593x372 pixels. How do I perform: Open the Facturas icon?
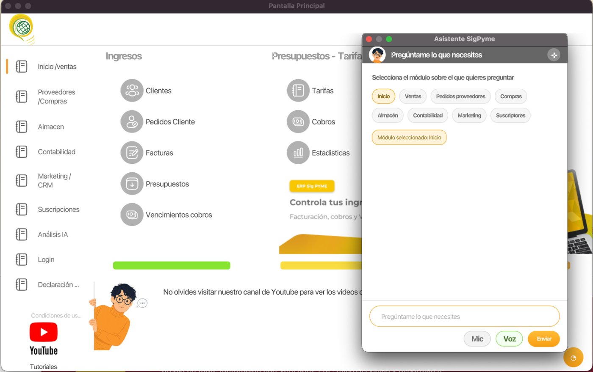(x=132, y=153)
